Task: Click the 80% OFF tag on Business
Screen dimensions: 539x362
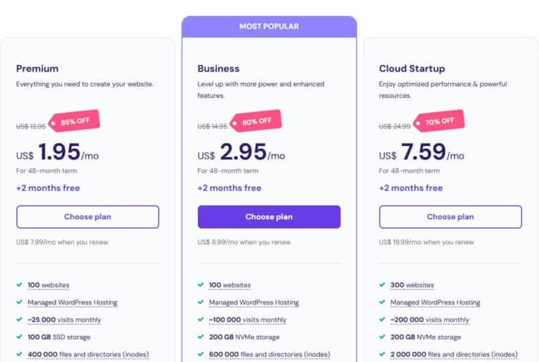Action: click(x=256, y=121)
